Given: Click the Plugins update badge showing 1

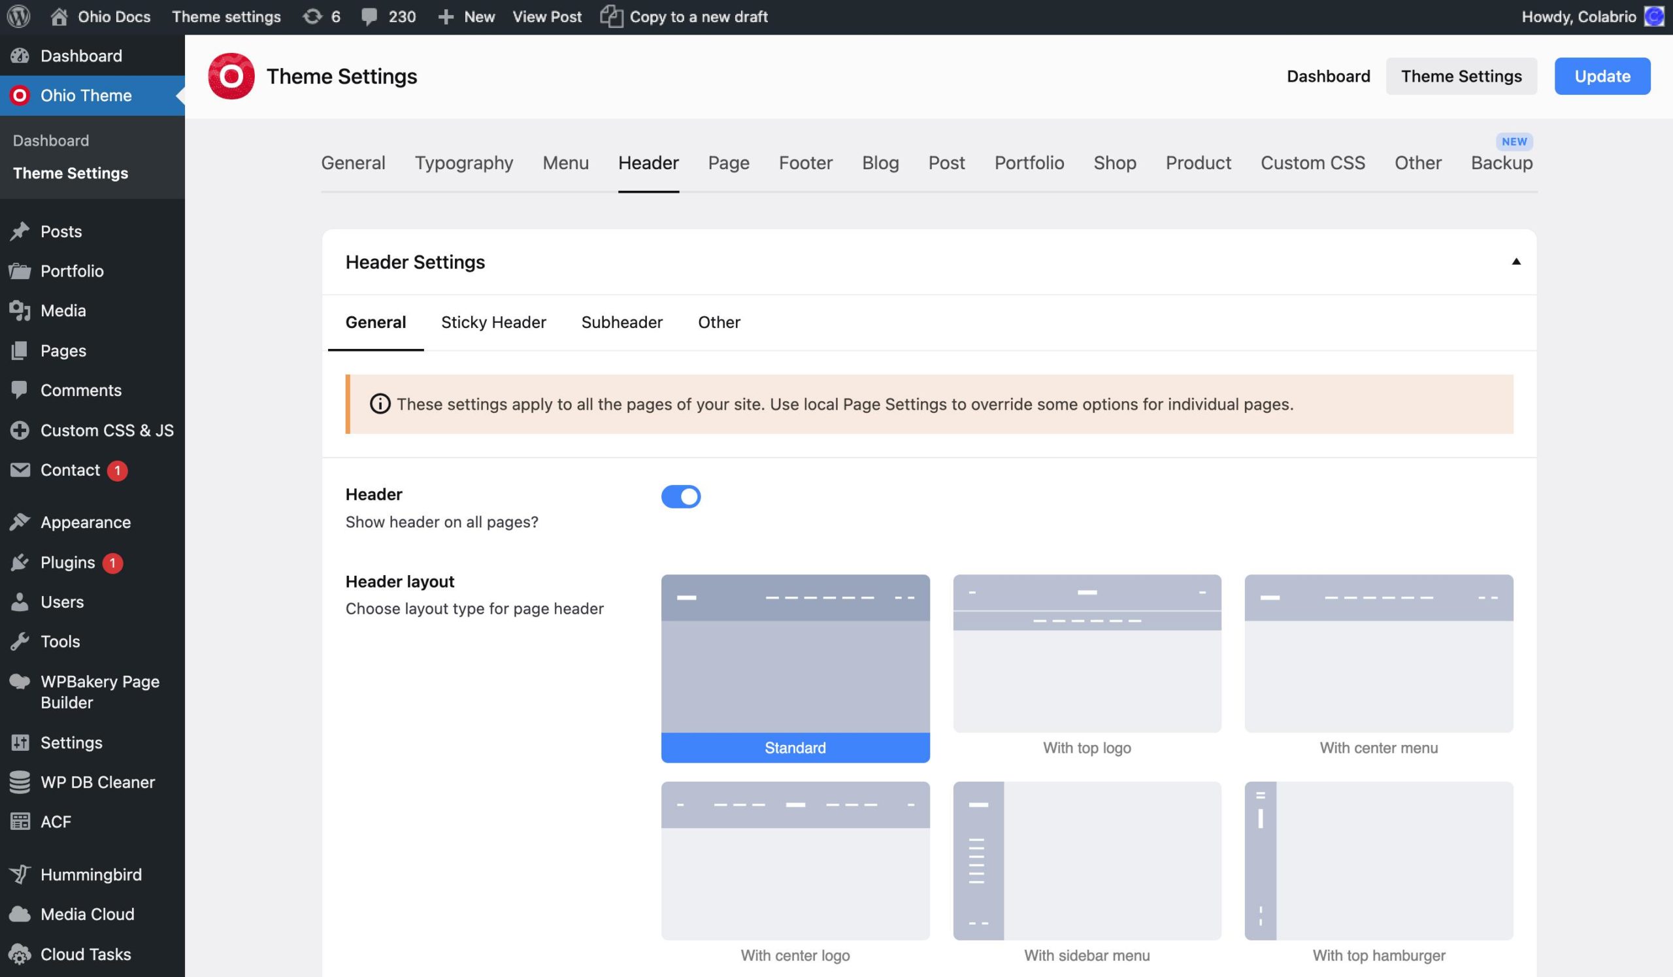Looking at the screenshot, I should [112, 563].
